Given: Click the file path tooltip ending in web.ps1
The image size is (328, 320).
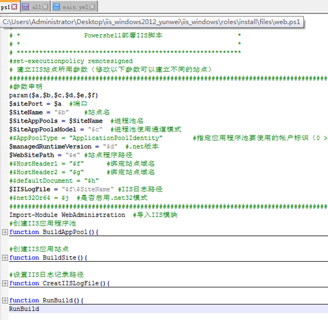Looking at the screenshot, I should point(152,22).
